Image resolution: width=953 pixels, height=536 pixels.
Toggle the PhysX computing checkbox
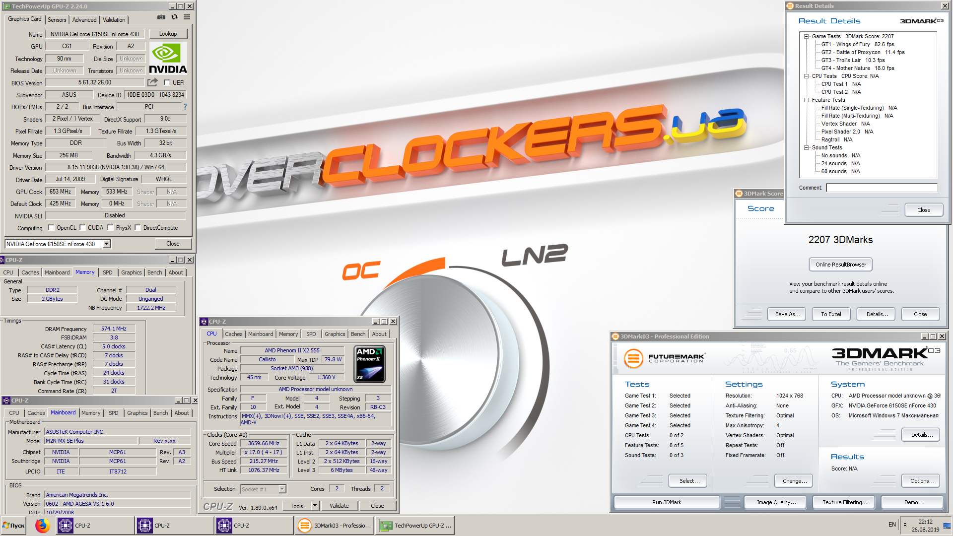click(110, 228)
